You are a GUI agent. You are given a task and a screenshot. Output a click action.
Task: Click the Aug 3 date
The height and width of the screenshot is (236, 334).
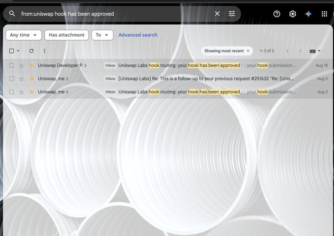click(x=323, y=92)
